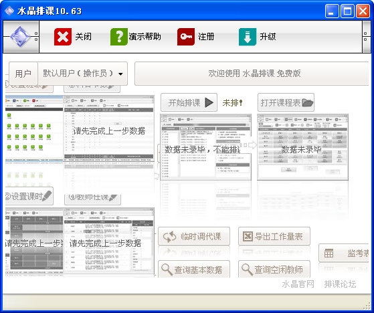Click the diamond icon in the title bar

click(9, 11)
